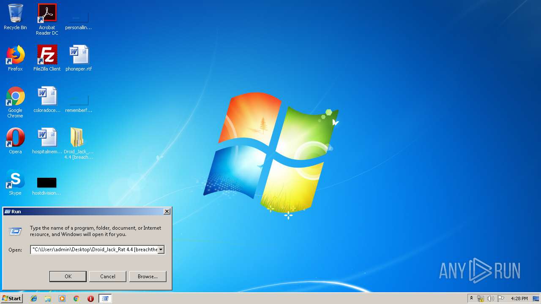Select the coloradoce... Word document

(x=47, y=100)
